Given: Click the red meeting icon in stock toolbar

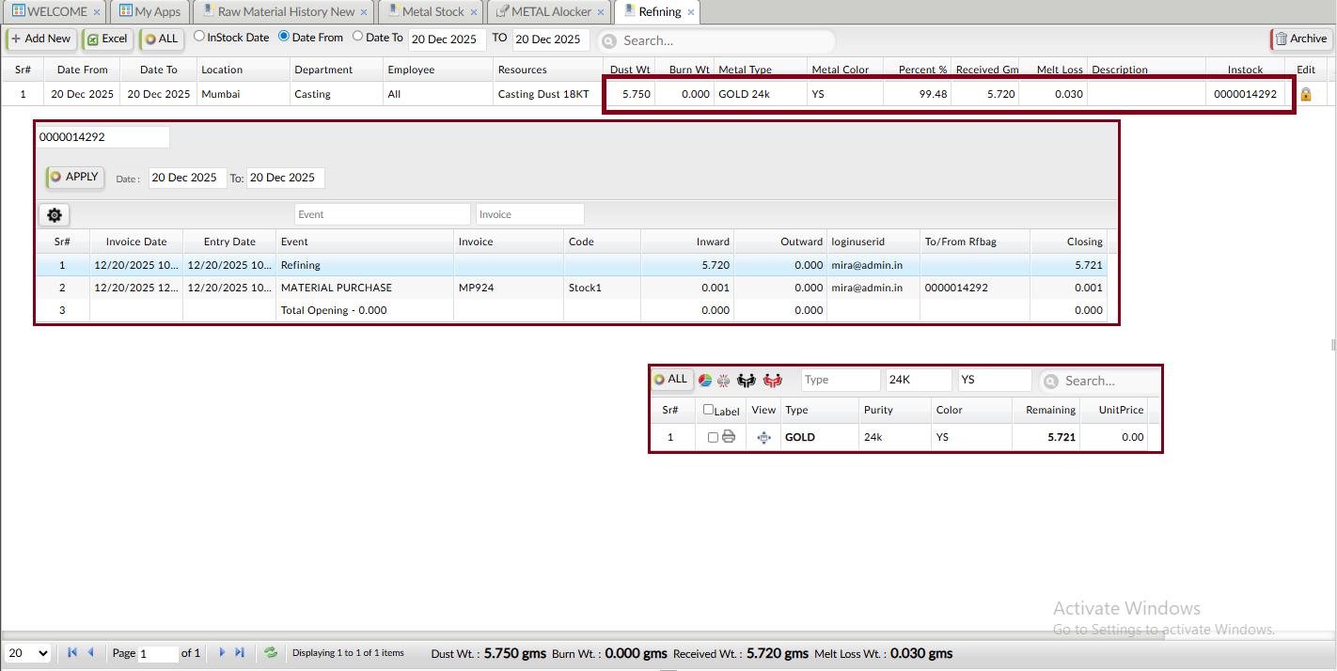Looking at the screenshot, I should click(773, 381).
